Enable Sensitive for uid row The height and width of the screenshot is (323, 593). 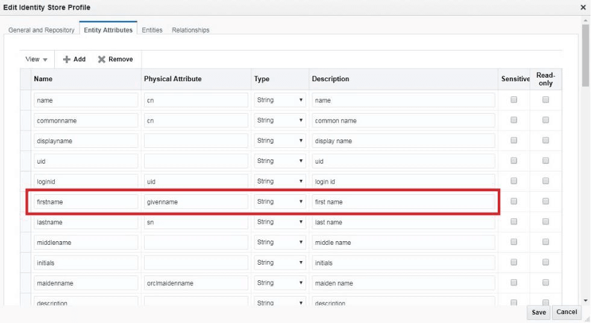[513, 161]
